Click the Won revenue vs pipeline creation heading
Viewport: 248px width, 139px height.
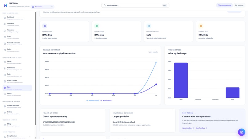[59, 53]
